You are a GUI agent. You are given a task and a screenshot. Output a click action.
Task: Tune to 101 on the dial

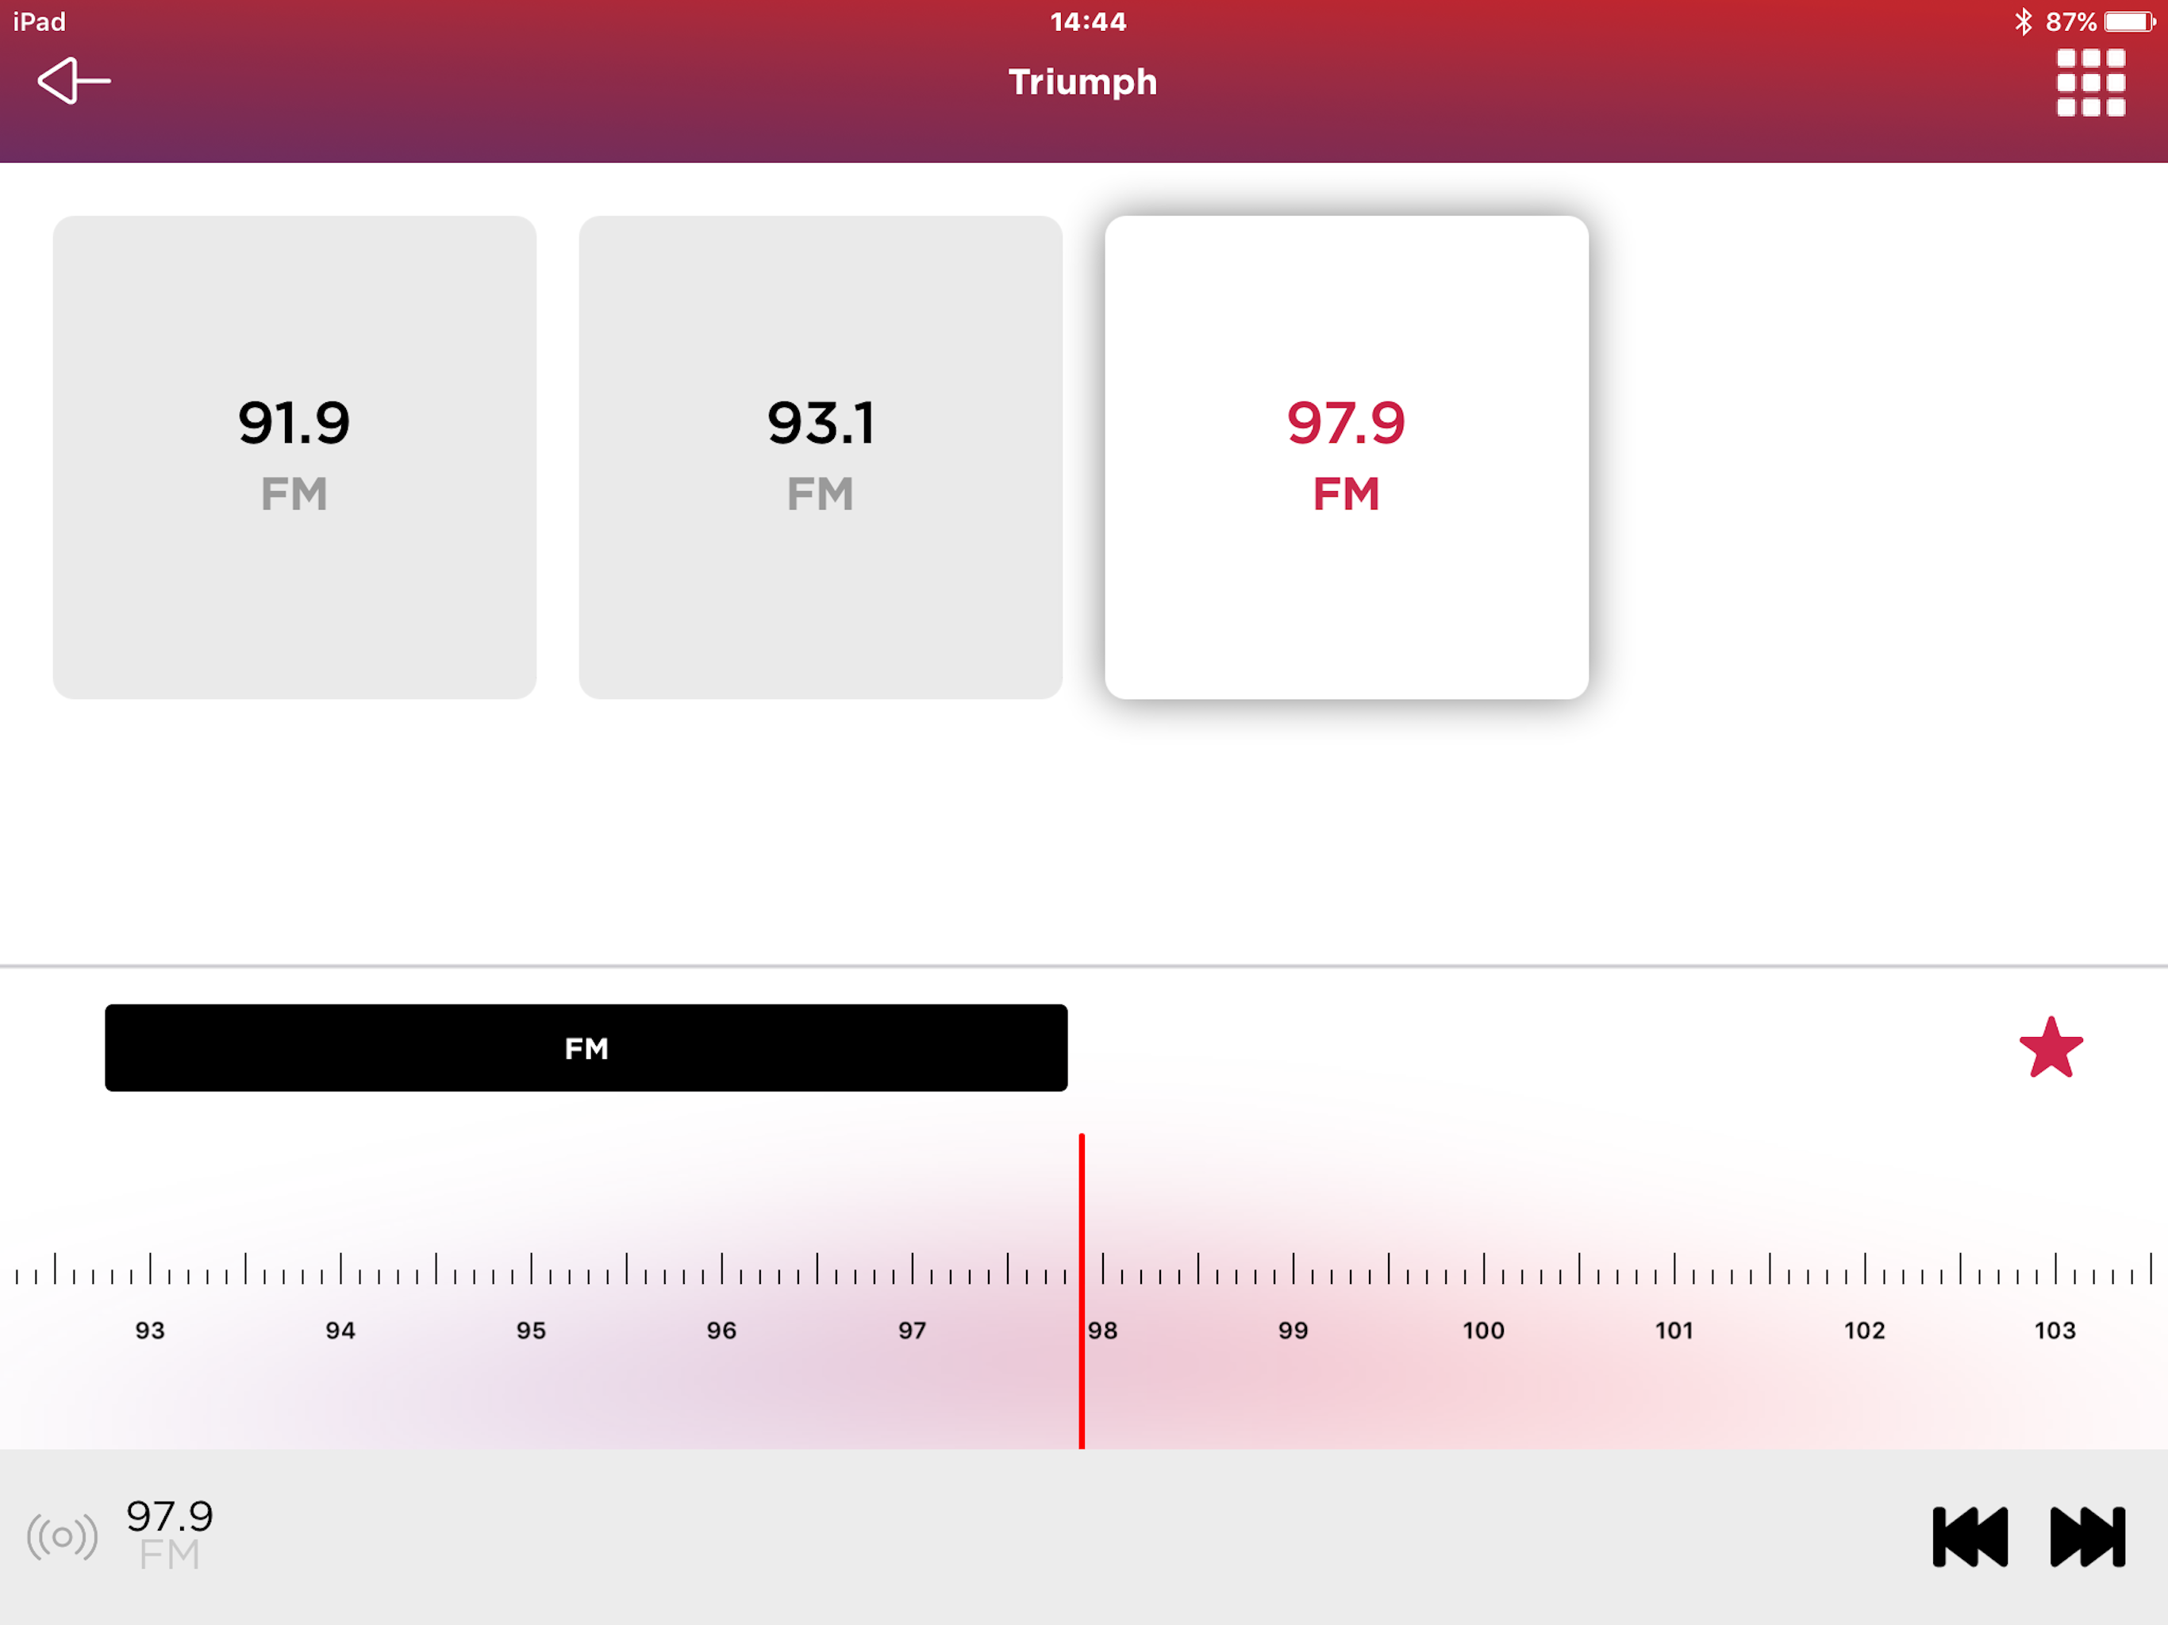coord(1674,1330)
